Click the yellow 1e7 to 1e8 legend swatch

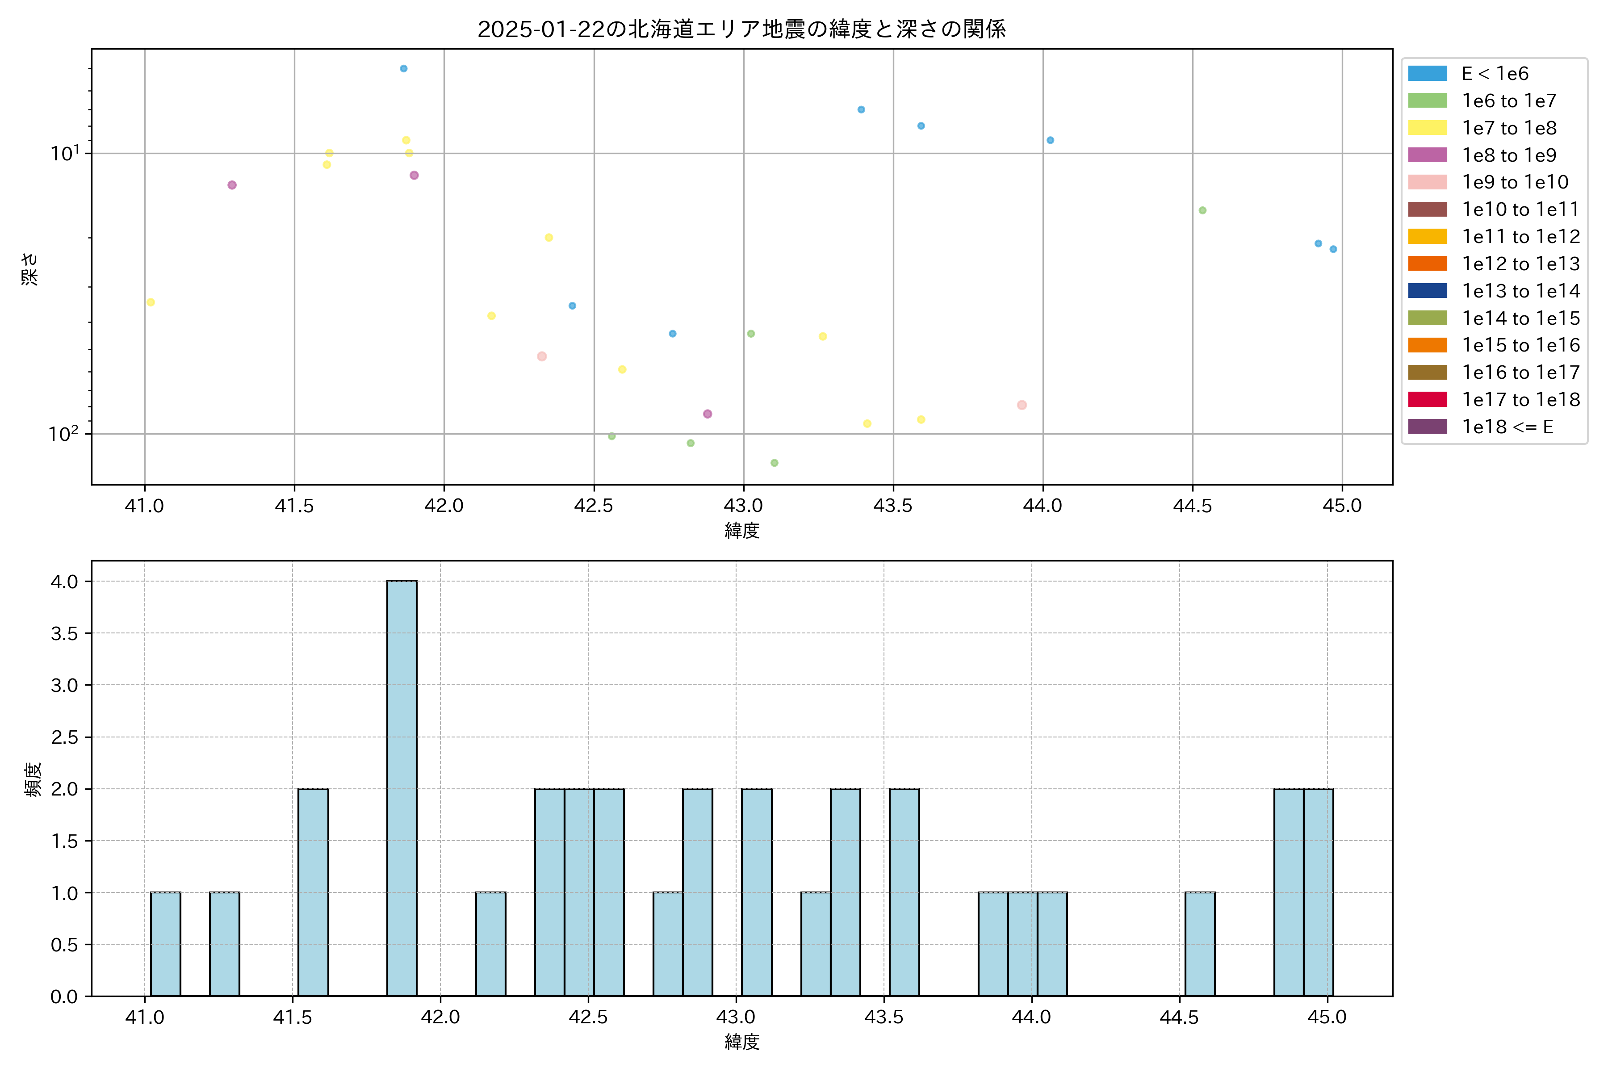coord(1427,128)
